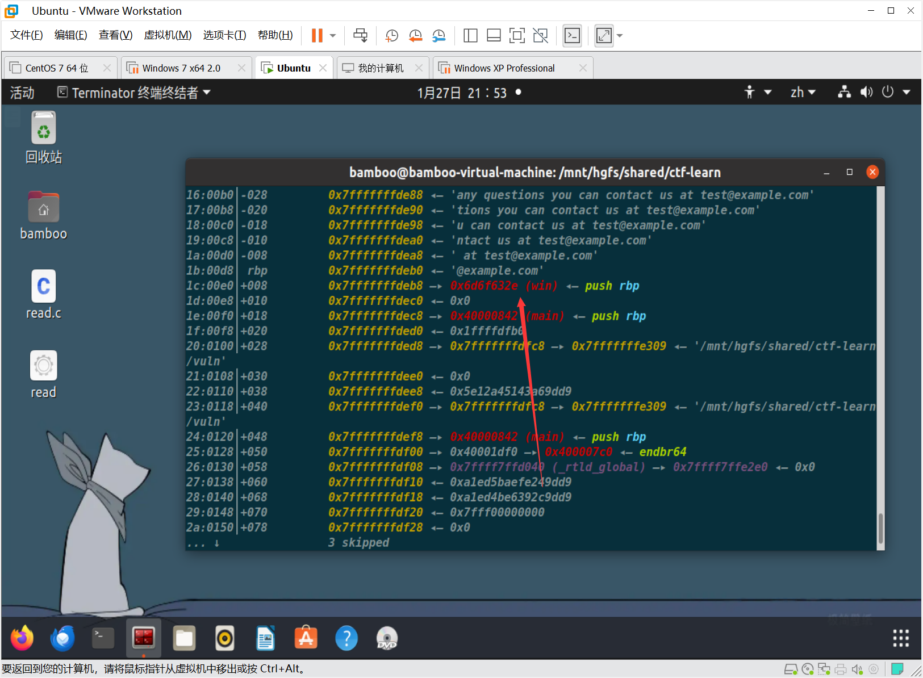The height and width of the screenshot is (678, 923).
Task: Click the DVD disc icon in dock
Action: pyautogui.click(x=387, y=638)
